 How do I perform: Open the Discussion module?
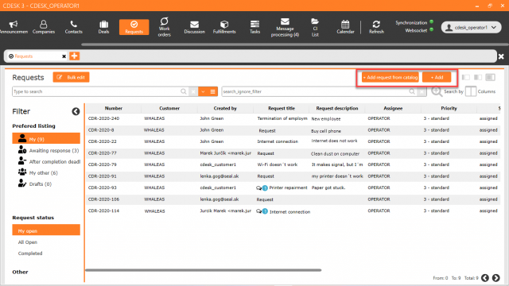[x=194, y=27]
